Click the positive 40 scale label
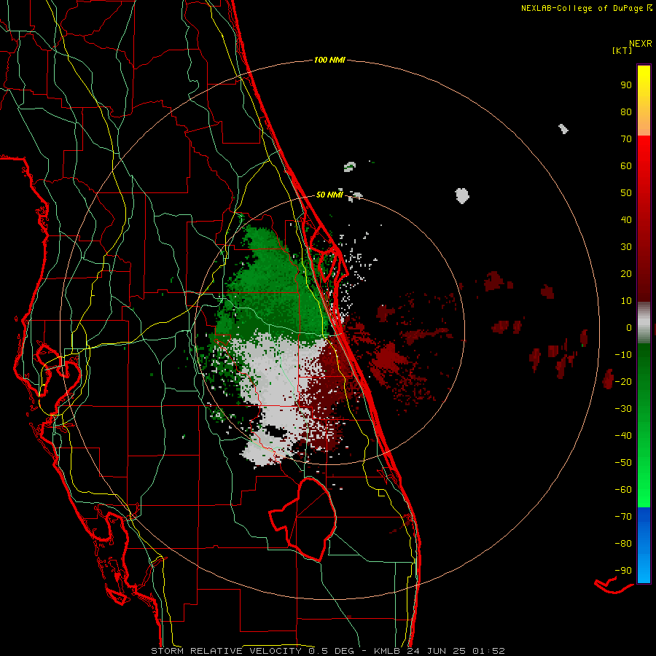Image resolution: width=656 pixels, height=656 pixels. (626, 220)
